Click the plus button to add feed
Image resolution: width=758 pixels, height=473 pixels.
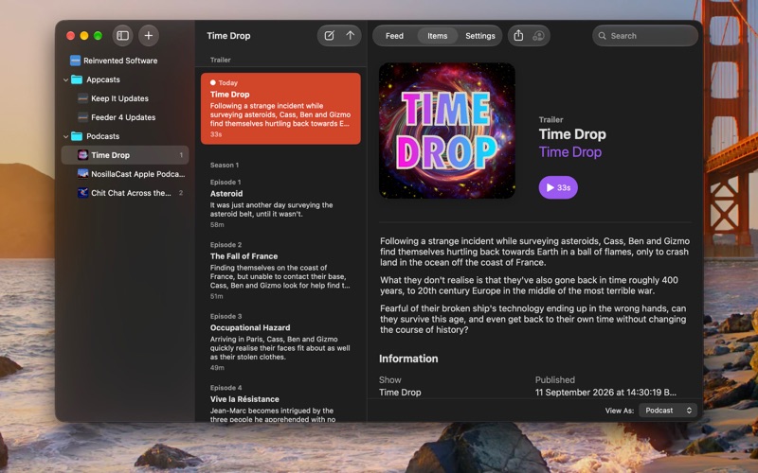point(149,36)
